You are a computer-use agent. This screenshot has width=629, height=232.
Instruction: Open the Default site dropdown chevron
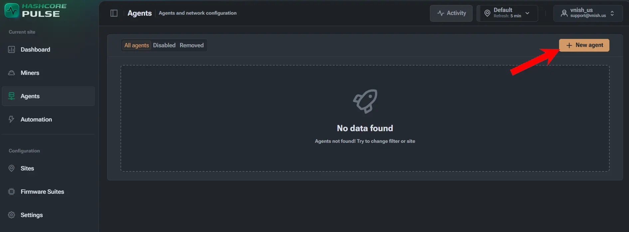527,13
